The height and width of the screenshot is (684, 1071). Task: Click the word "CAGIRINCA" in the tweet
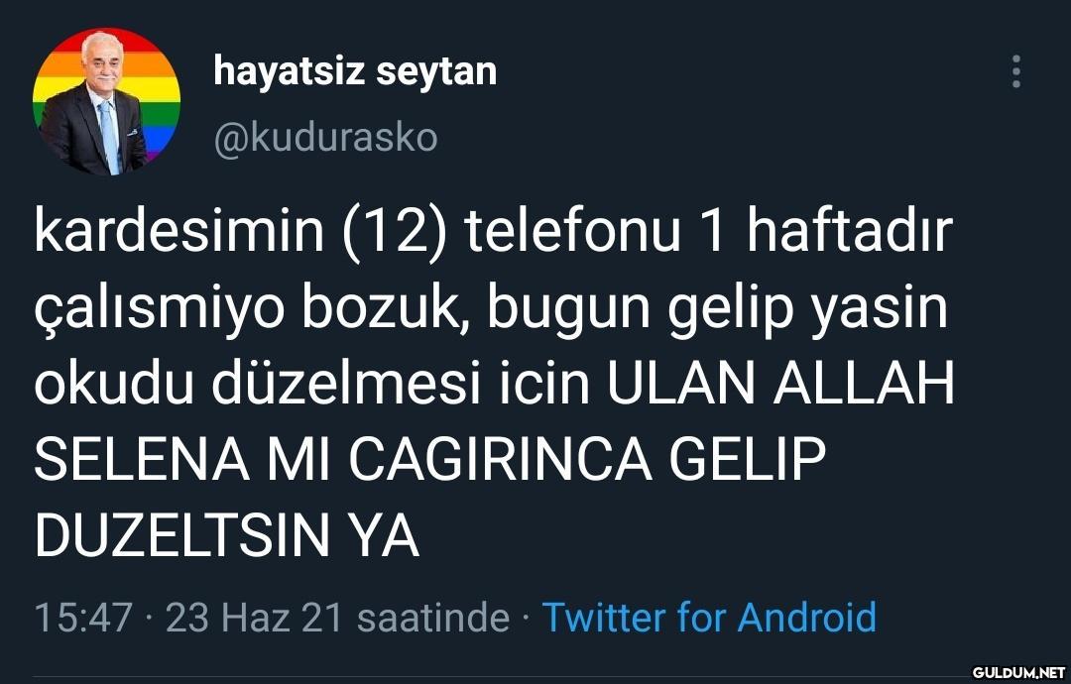[500, 459]
